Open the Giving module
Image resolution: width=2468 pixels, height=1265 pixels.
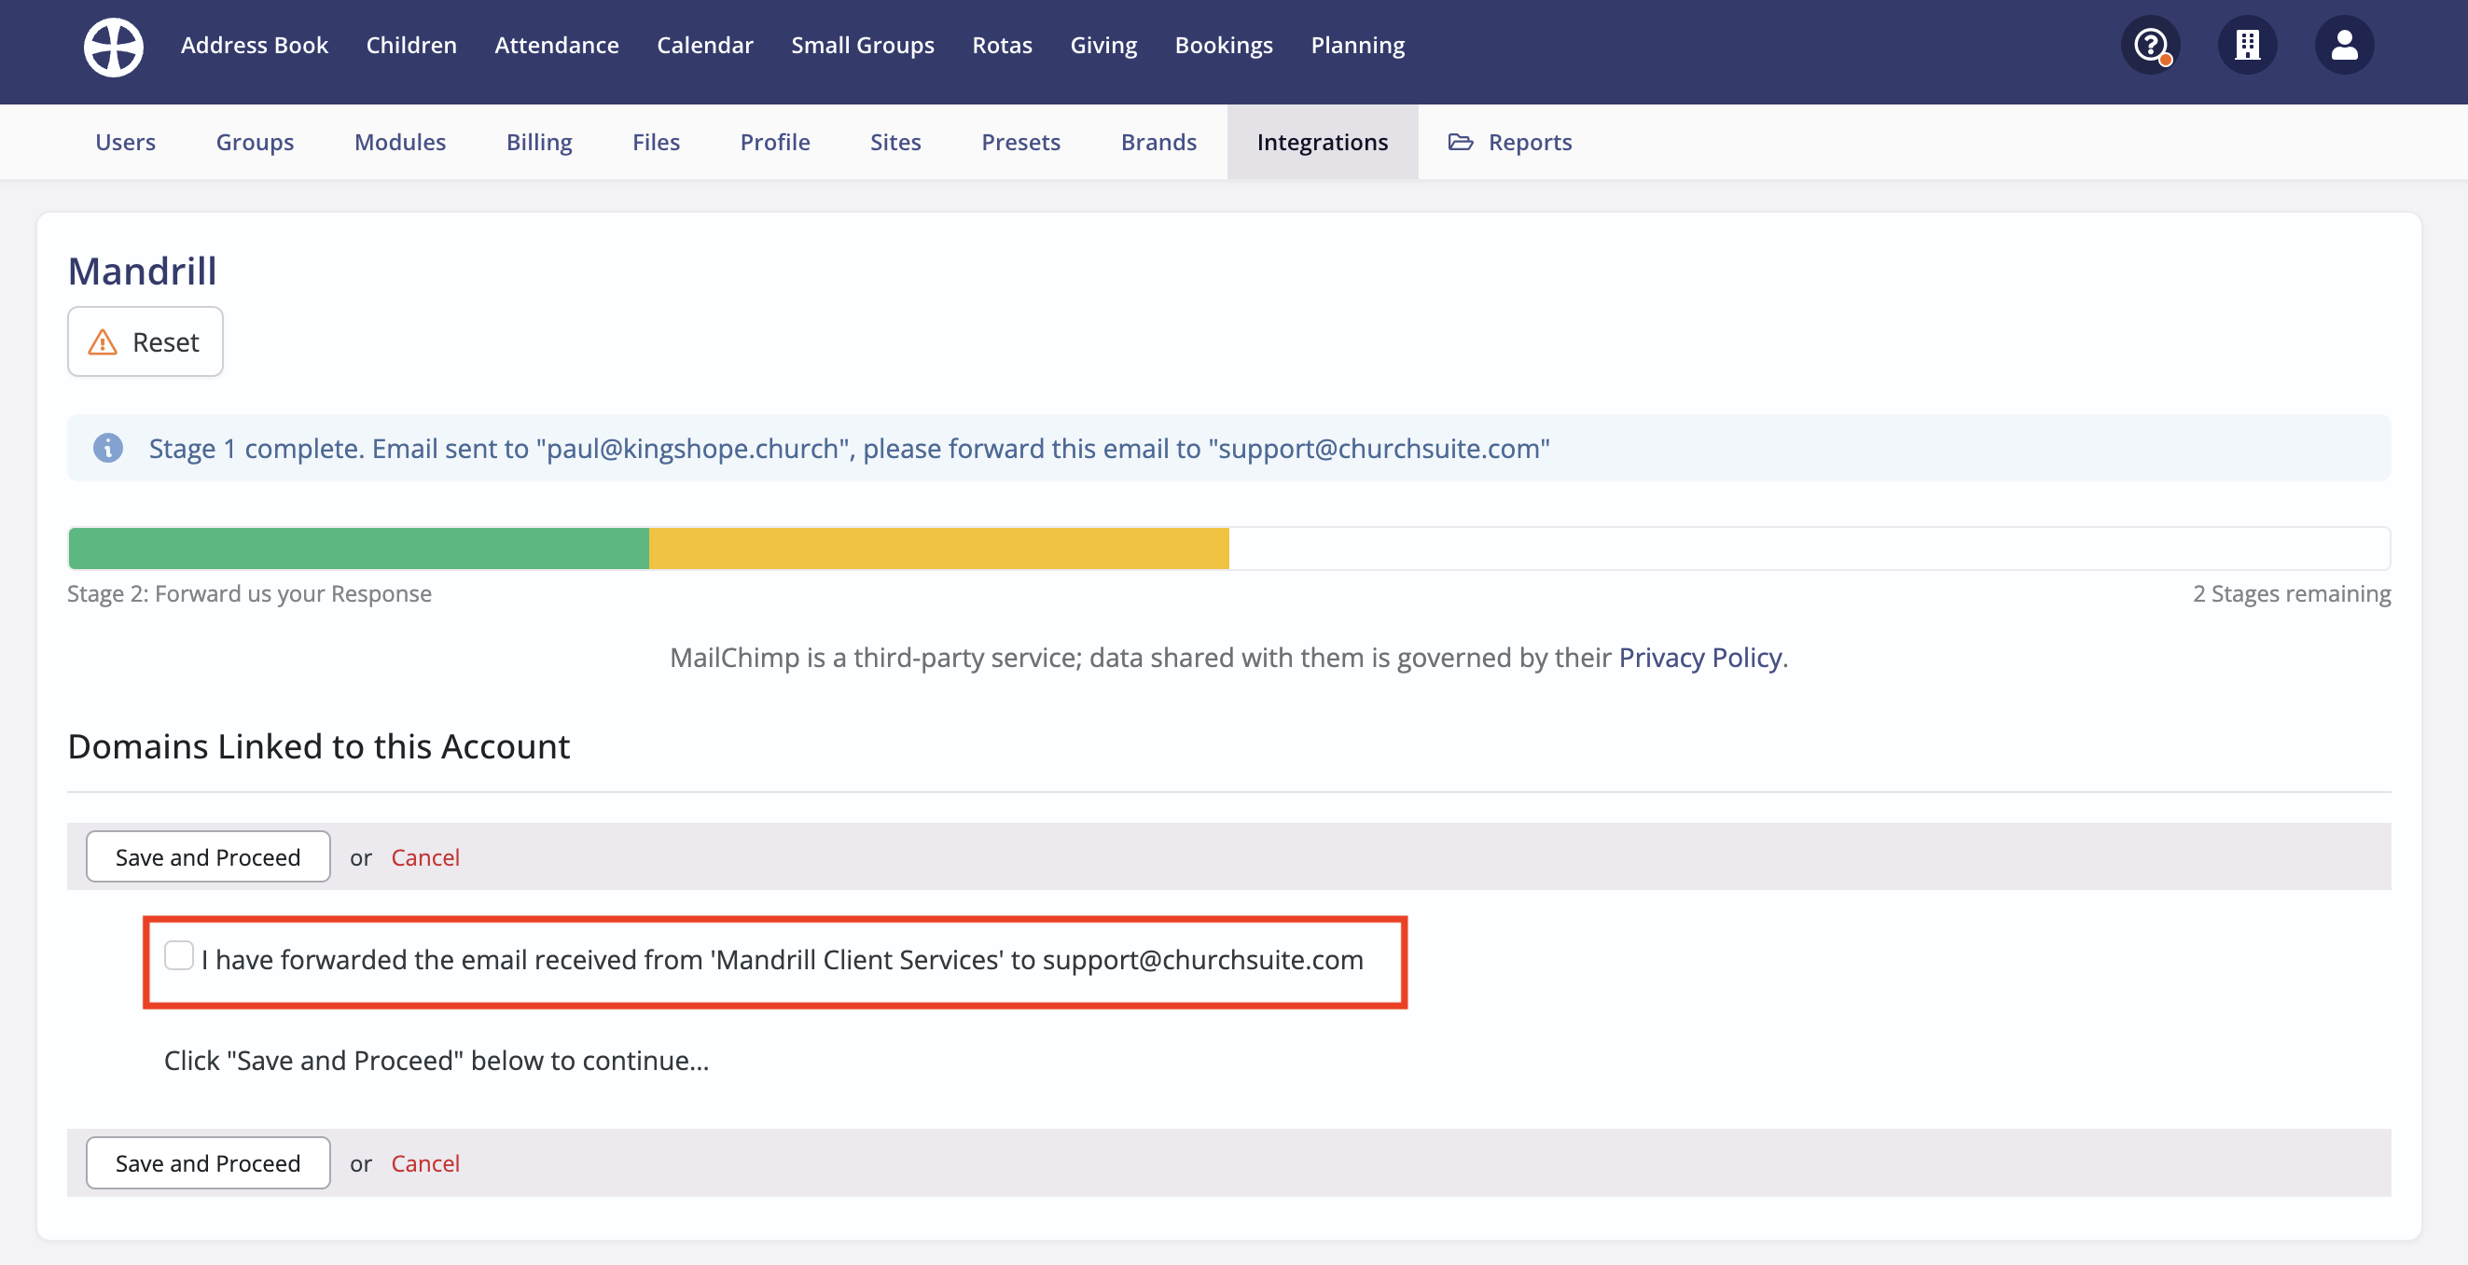[x=1103, y=45]
